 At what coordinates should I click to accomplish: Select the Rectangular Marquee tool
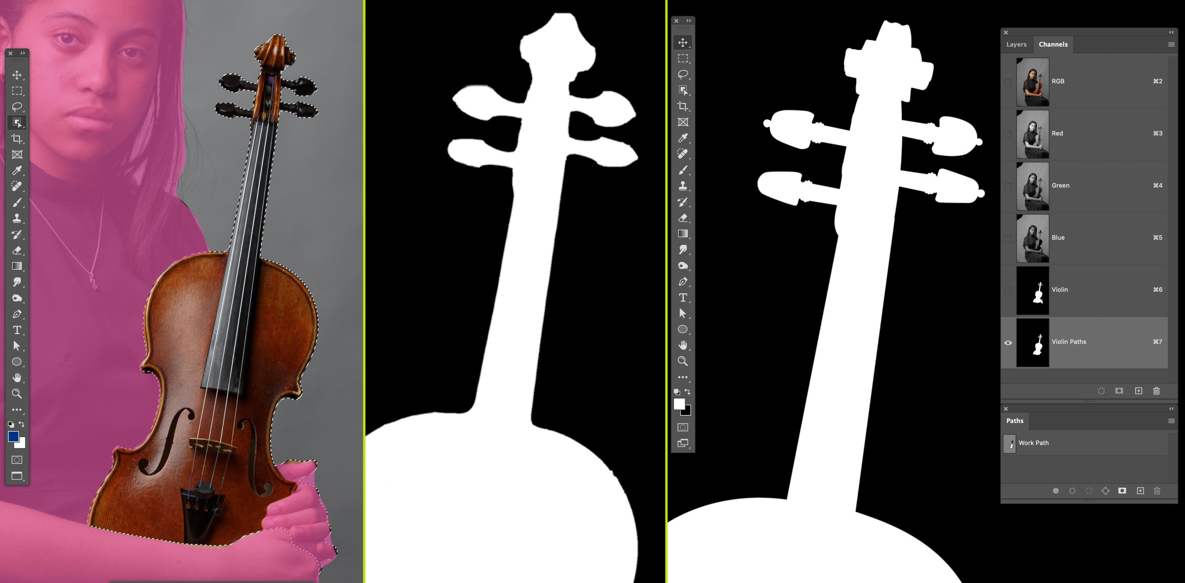17,92
